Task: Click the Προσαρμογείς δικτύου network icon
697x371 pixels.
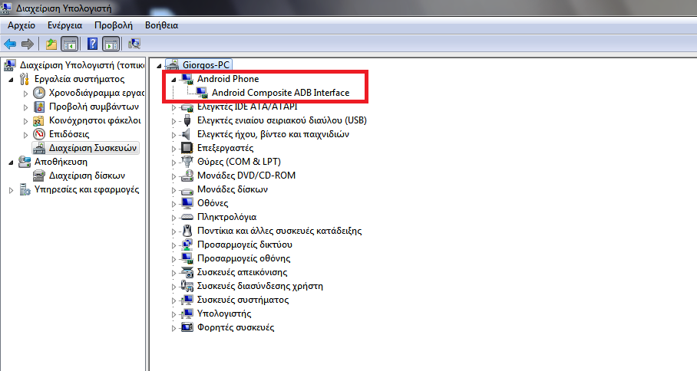Action: pyautogui.click(x=187, y=245)
